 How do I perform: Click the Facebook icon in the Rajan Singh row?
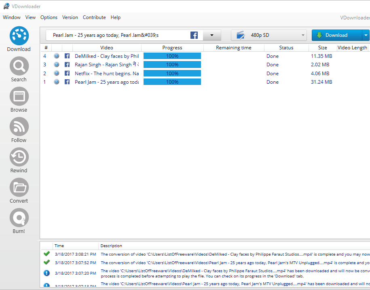pyautogui.click(x=67, y=64)
